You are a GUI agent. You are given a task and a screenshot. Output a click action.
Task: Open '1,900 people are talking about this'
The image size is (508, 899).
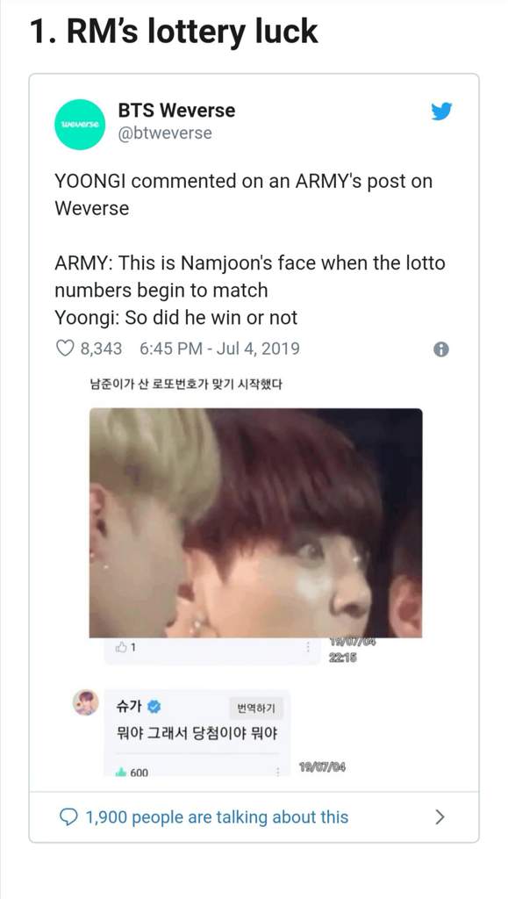point(217,816)
